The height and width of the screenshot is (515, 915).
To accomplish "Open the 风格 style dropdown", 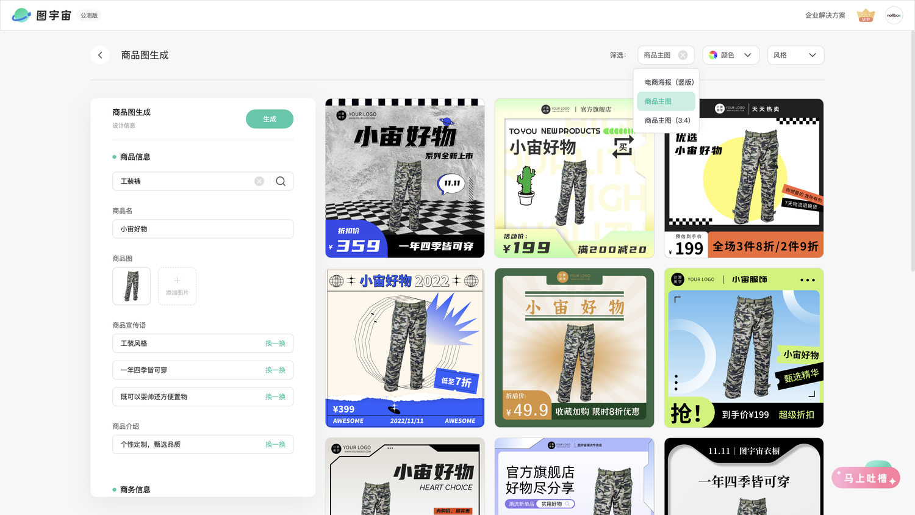I will [x=795, y=55].
